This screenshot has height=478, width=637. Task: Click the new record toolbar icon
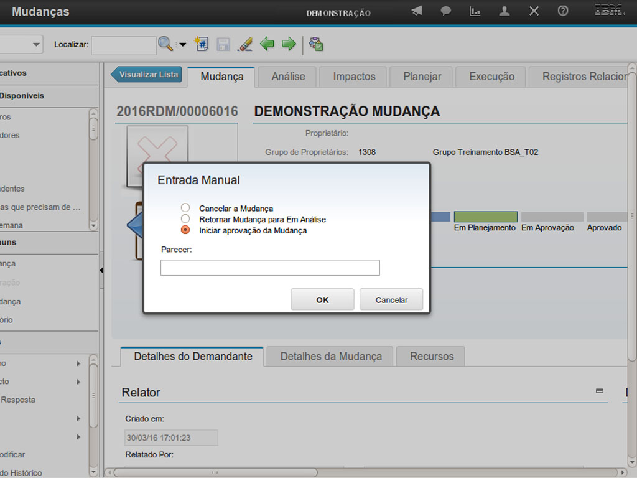[x=201, y=44]
